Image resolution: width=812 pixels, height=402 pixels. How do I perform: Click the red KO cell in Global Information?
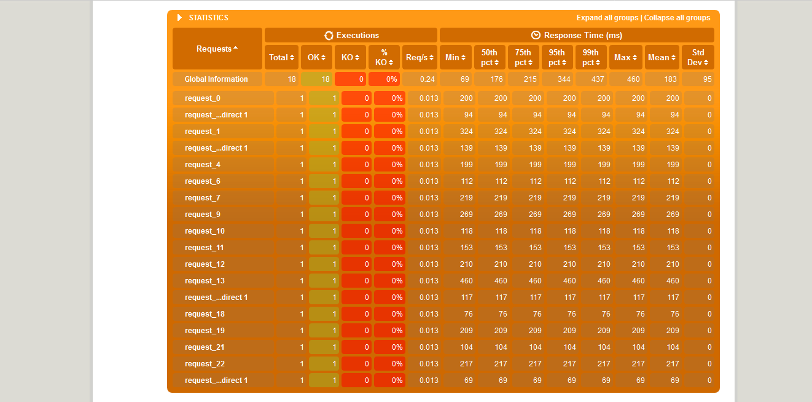pyautogui.click(x=350, y=79)
